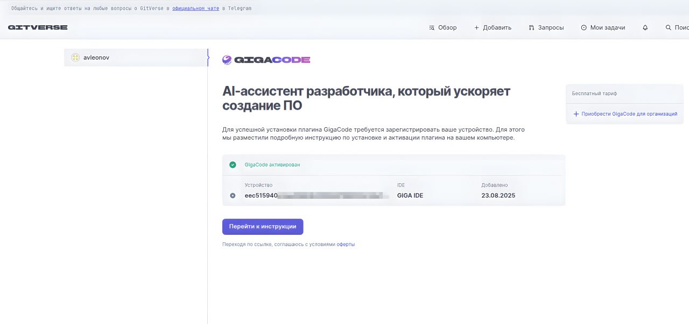The image size is (689, 324).
Task: Click the GigaCode logo
Action: [266, 60]
